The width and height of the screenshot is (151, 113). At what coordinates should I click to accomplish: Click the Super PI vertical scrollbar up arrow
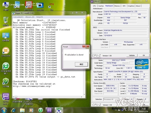click(x=84, y=20)
